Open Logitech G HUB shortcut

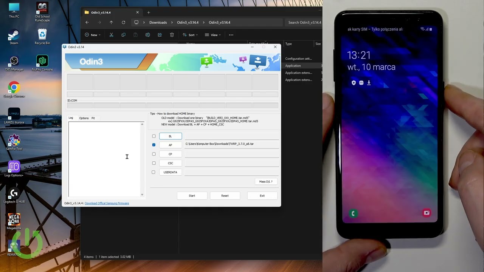click(x=14, y=196)
